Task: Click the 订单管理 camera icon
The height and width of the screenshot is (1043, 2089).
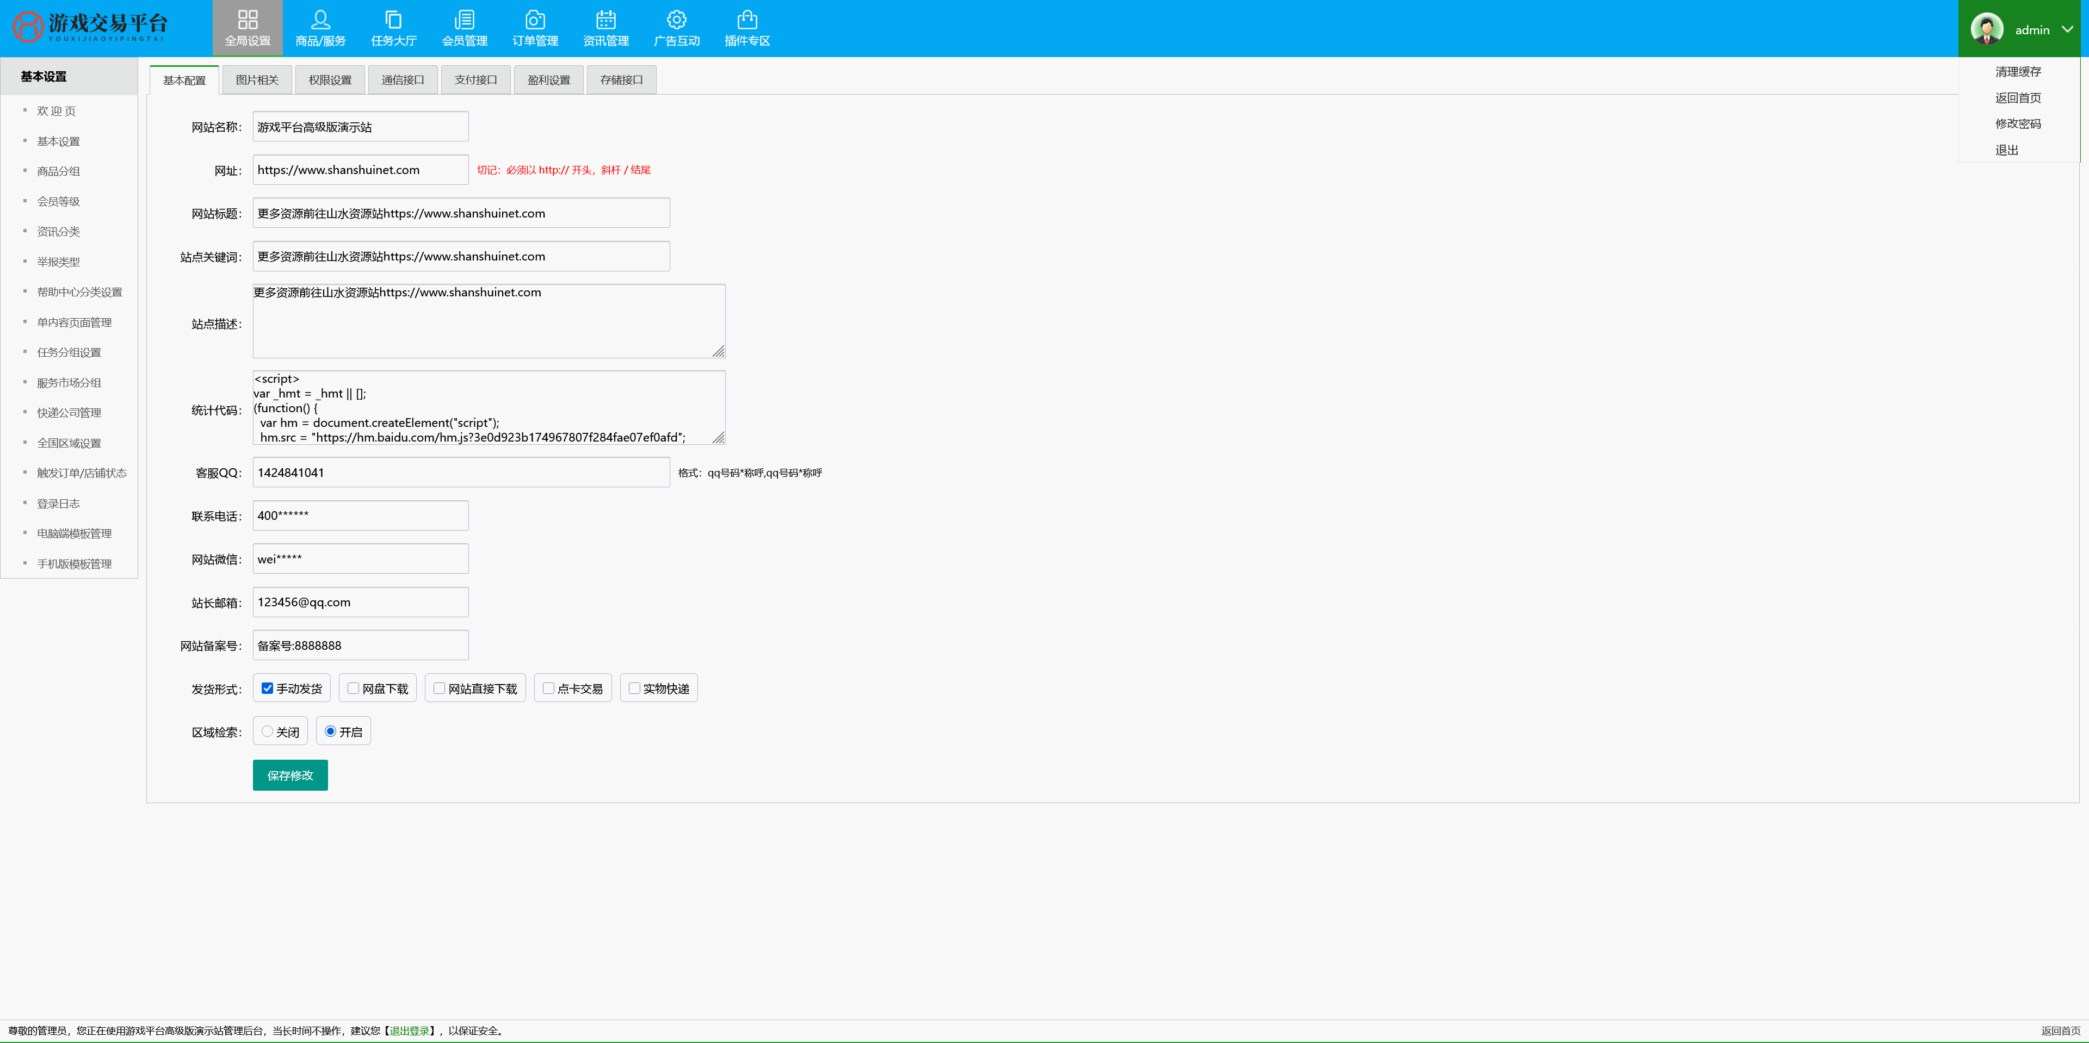Action: point(535,20)
